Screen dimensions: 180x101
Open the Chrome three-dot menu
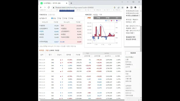click(x=139, y=7)
